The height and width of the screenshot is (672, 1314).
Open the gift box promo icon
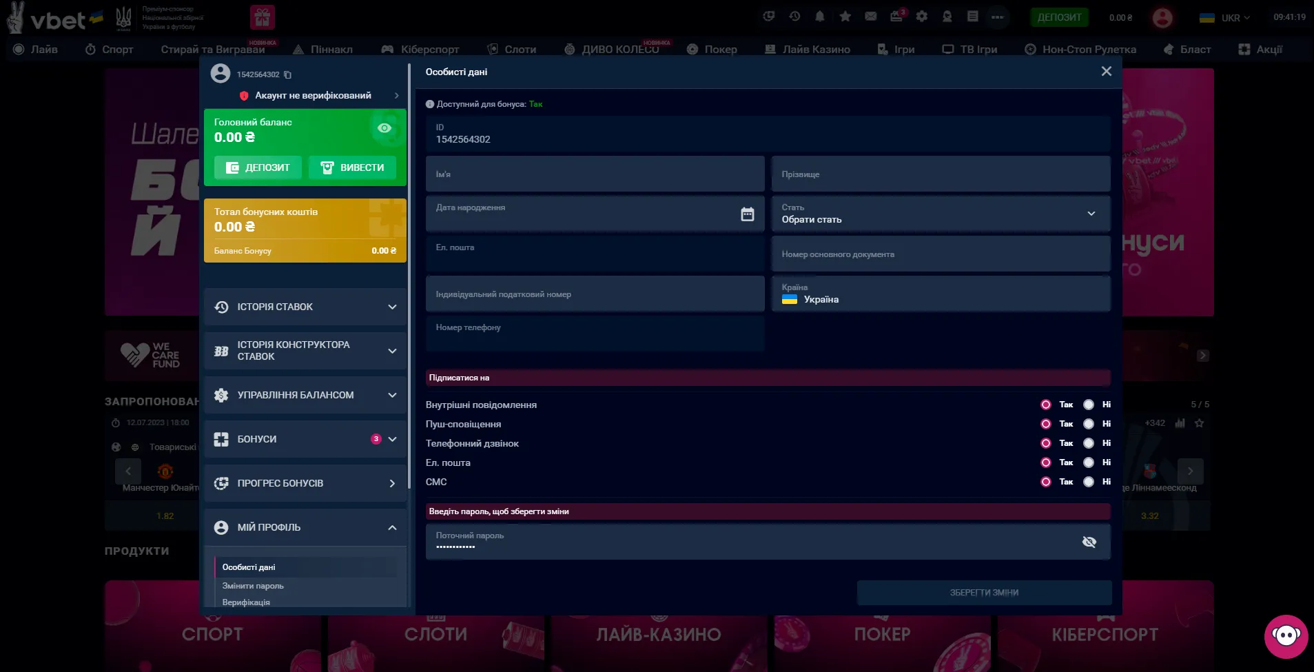point(262,17)
